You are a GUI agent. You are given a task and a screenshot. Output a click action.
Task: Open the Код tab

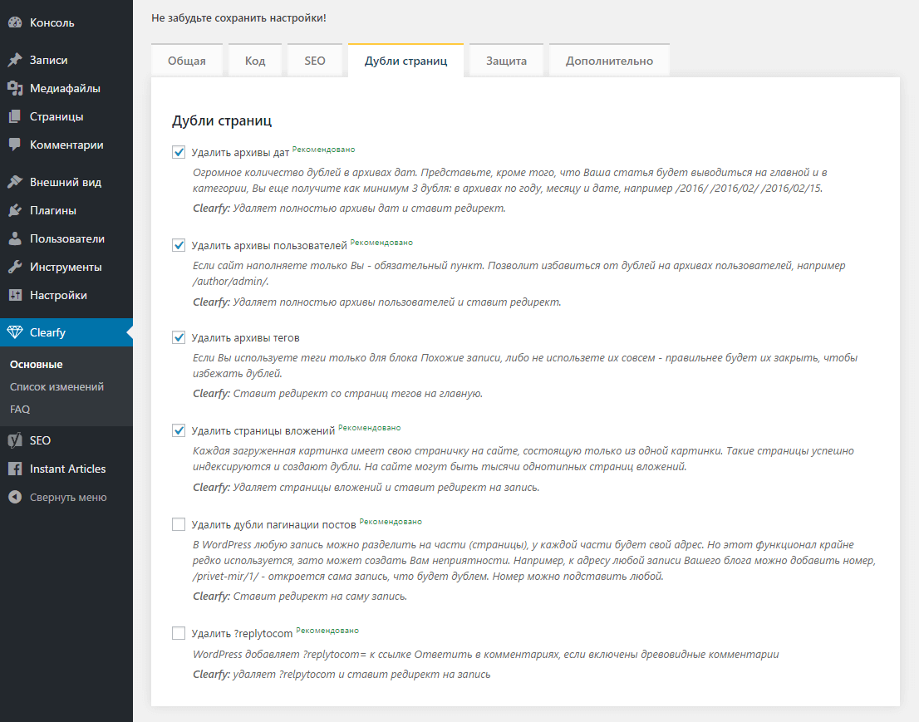255,61
